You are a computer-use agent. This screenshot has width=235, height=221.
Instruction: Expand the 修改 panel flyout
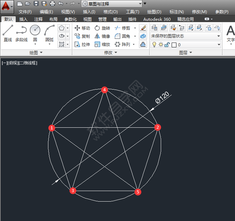111,52
